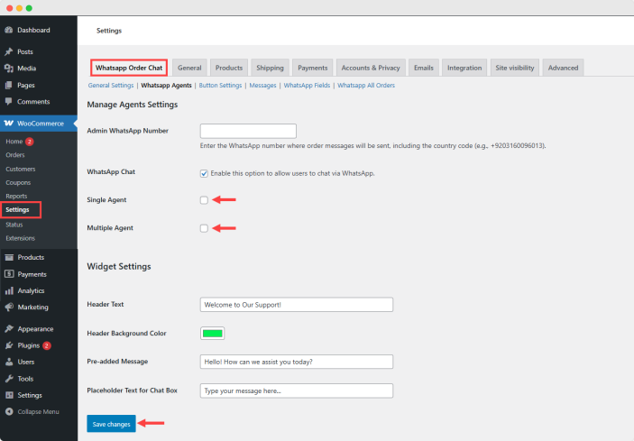
Task: Switch to the Shipping tab
Action: point(269,68)
